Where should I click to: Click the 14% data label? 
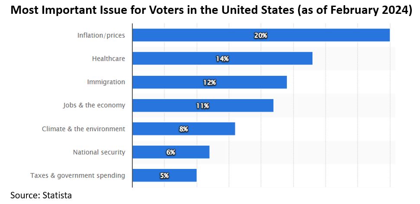223,59
